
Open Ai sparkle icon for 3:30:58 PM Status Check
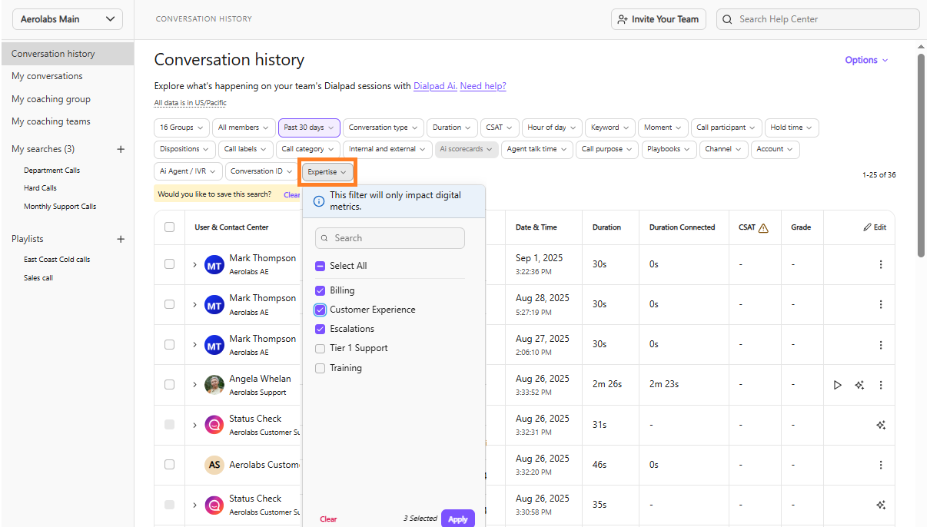coord(881,505)
